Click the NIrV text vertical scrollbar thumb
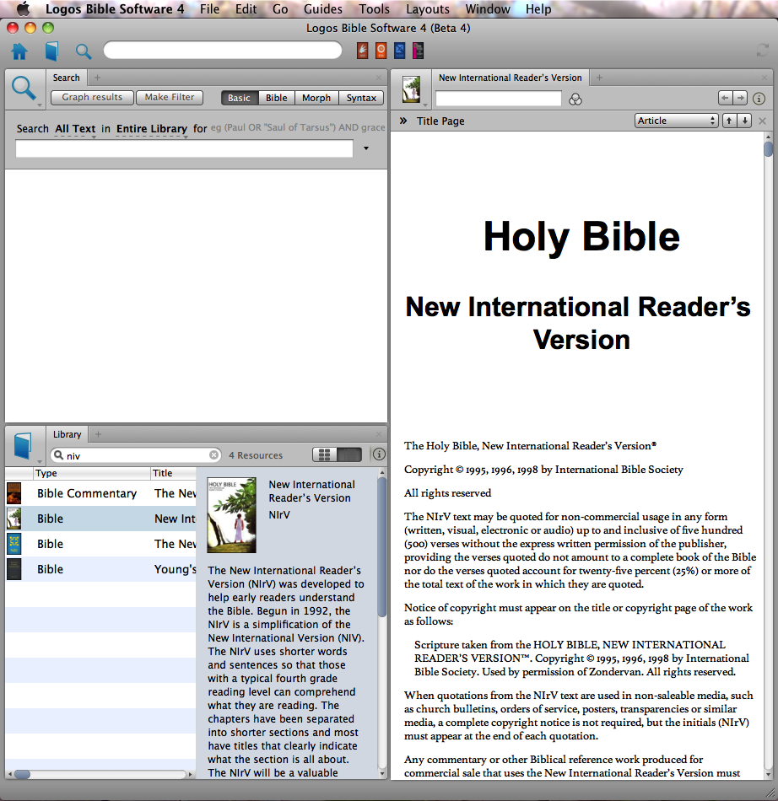 [x=768, y=149]
